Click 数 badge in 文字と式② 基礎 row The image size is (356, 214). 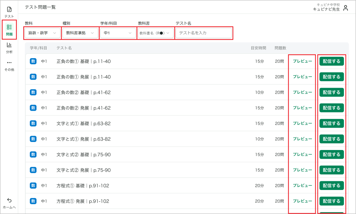[x=33, y=154]
